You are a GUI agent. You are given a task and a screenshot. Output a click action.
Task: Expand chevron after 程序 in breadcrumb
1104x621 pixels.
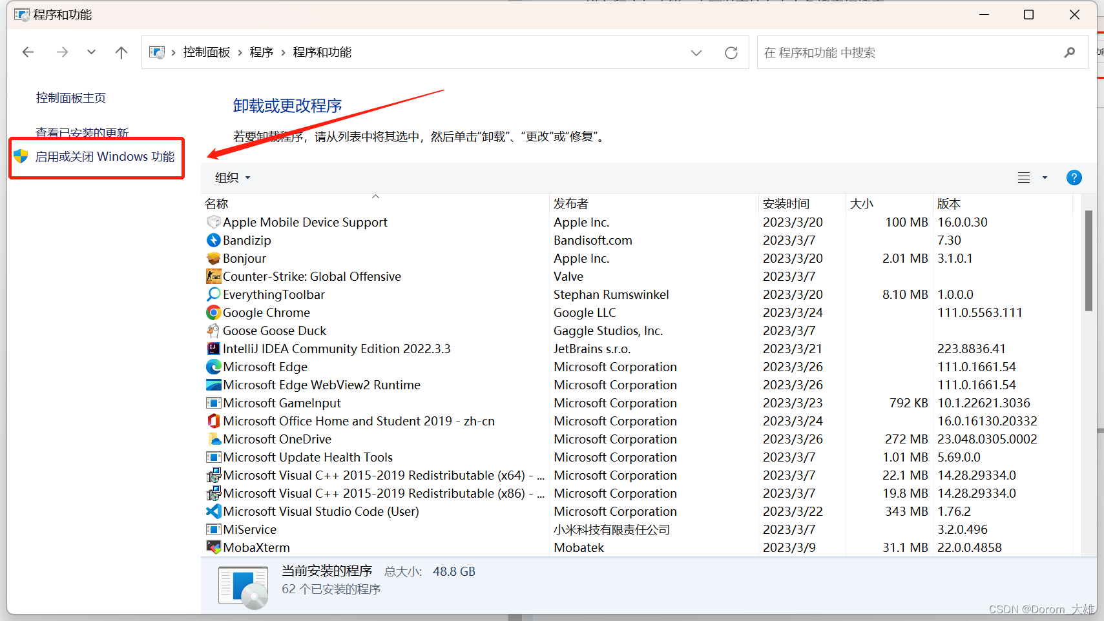pyautogui.click(x=283, y=52)
